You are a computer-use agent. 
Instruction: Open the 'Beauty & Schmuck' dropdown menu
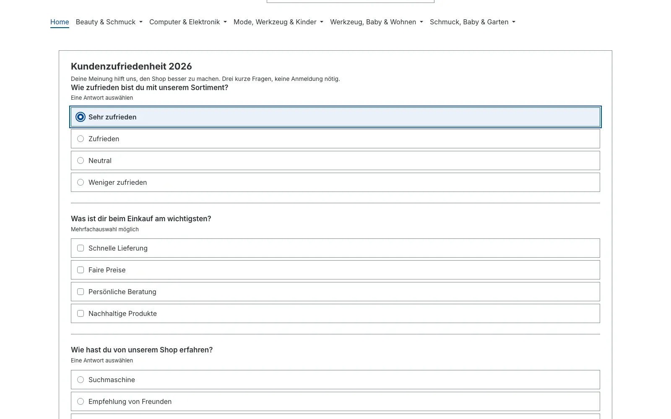tap(109, 22)
